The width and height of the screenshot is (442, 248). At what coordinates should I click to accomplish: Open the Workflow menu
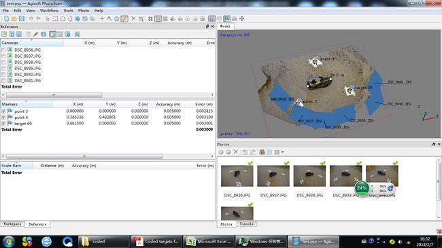(x=49, y=10)
